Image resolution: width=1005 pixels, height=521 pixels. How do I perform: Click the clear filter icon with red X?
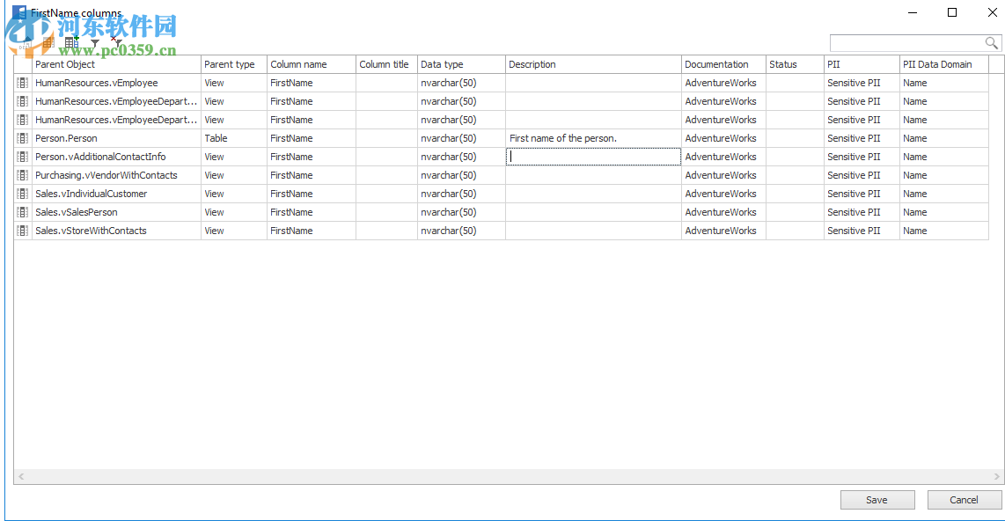tap(117, 42)
